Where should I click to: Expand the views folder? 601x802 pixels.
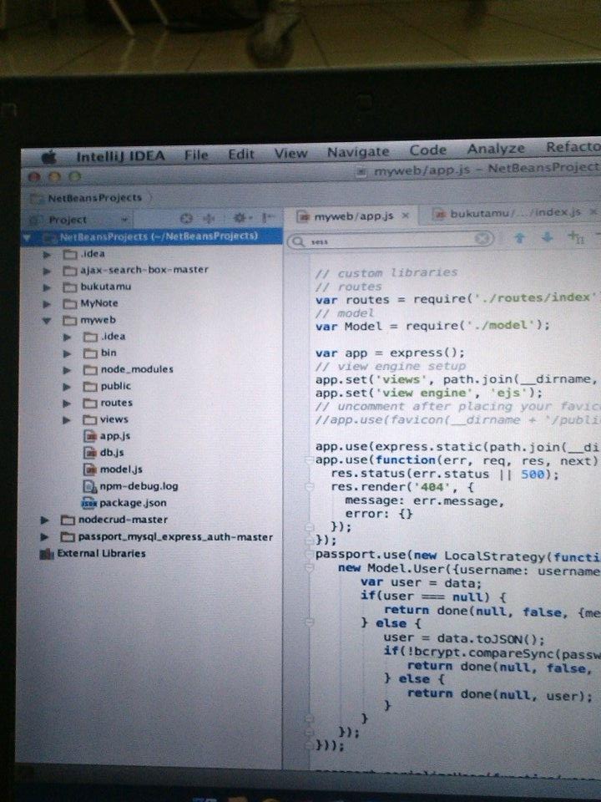click(x=67, y=420)
